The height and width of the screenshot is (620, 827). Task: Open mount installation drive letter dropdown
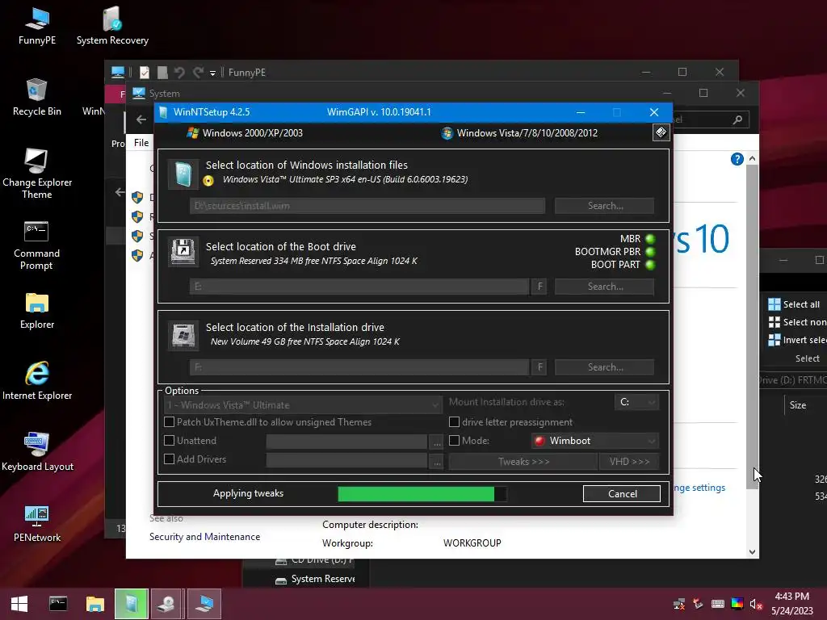[x=636, y=402]
